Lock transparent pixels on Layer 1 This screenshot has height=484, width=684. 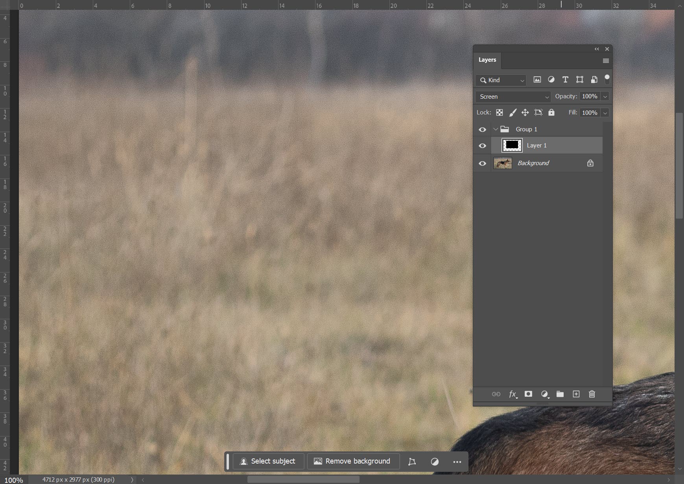[x=499, y=112]
